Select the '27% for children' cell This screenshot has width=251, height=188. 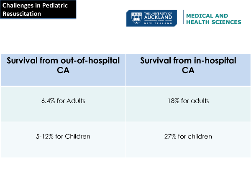point(188,137)
